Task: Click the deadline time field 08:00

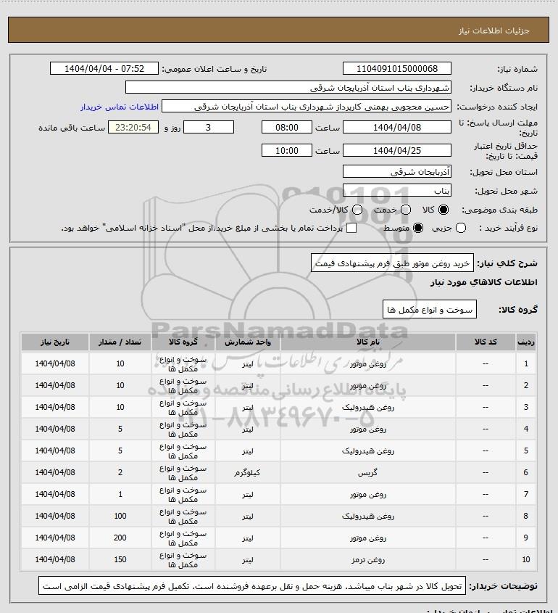Action: click(287, 127)
